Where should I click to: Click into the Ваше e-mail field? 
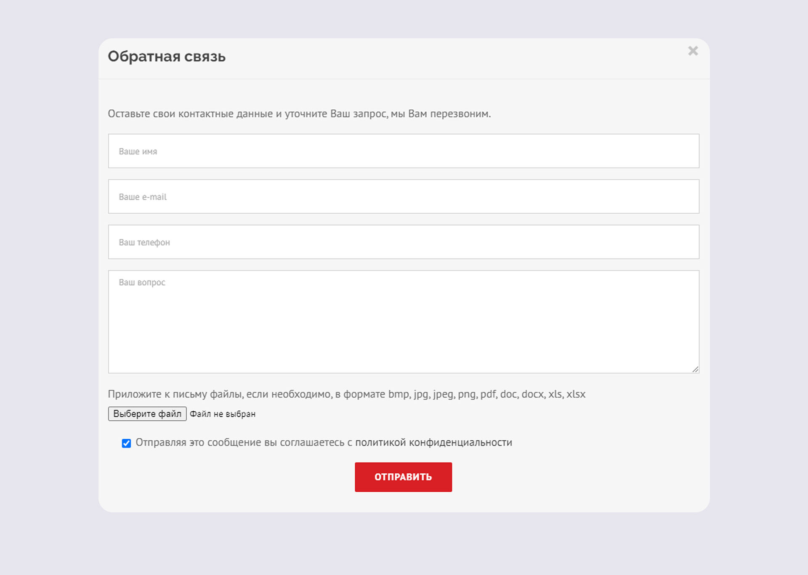(x=403, y=196)
